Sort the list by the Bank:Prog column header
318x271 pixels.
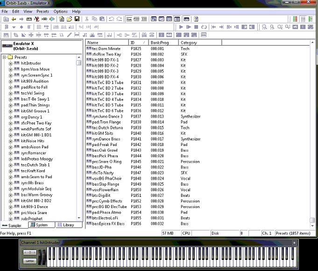(x=163, y=43)
